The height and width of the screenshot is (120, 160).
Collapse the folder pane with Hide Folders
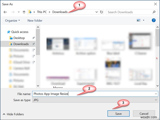pyautogui.click(x=13, y=114)
